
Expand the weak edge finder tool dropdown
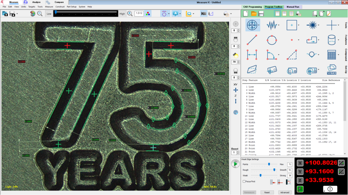click(279, 25)
